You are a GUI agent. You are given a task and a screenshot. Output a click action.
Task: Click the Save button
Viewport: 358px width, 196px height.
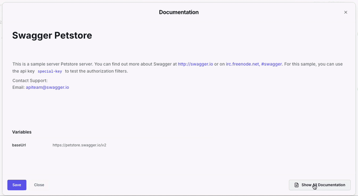coord(17,185)
